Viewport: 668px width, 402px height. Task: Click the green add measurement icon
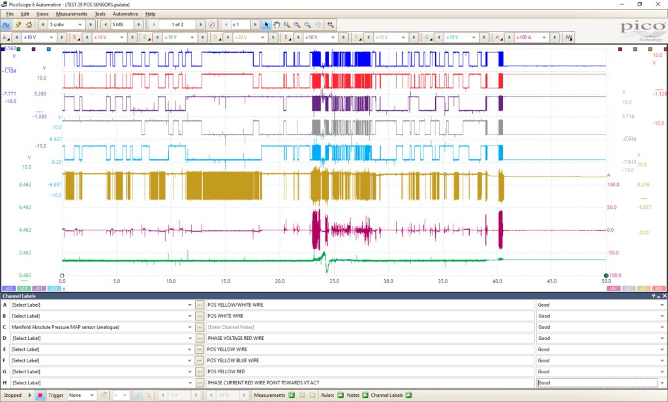click(292, 395)
